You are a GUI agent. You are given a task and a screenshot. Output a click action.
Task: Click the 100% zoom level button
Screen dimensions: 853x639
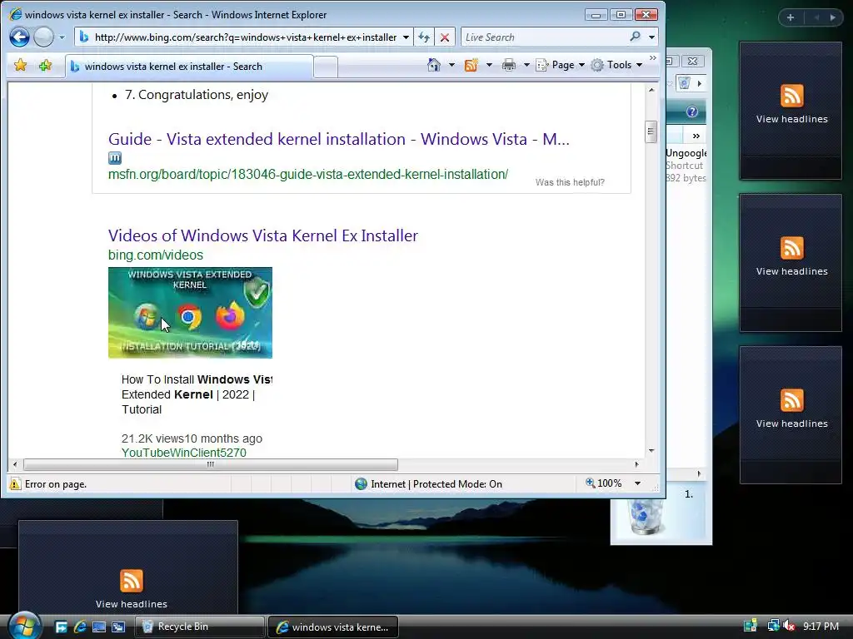[x=603, y=483]
